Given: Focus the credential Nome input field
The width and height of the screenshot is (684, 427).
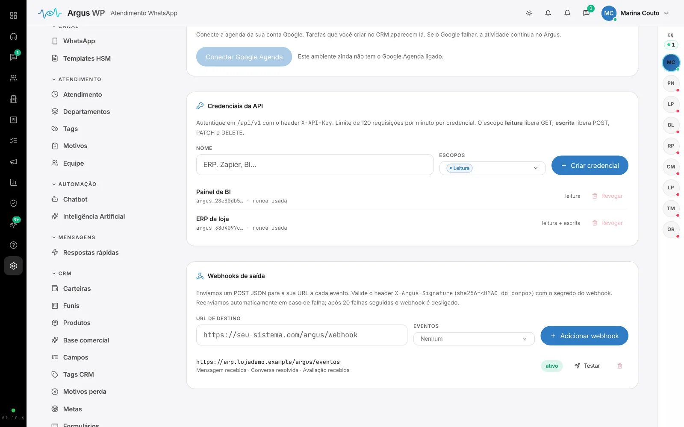Looking at the screenshot, I should pyautogui.click(x=315, y=165).
